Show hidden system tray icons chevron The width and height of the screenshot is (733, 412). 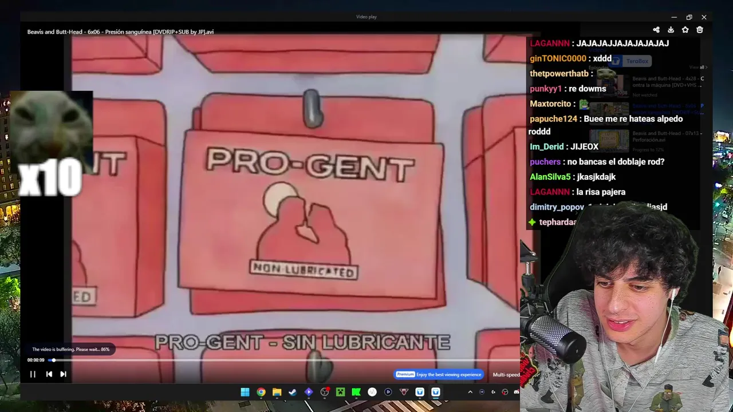point(470,392)
